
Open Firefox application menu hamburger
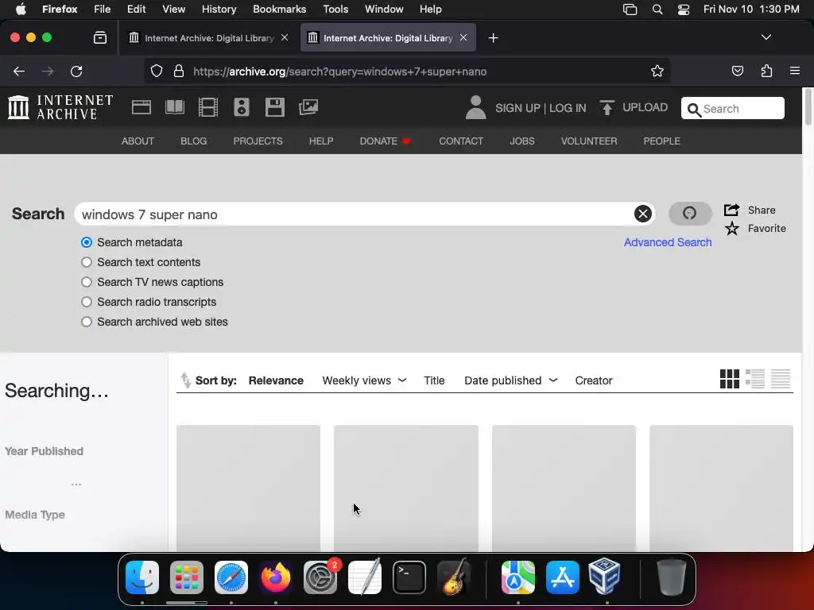point(794,71)
